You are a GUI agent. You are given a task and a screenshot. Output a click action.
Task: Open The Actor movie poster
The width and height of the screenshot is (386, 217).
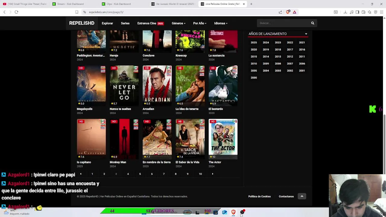tap(223, 139)
